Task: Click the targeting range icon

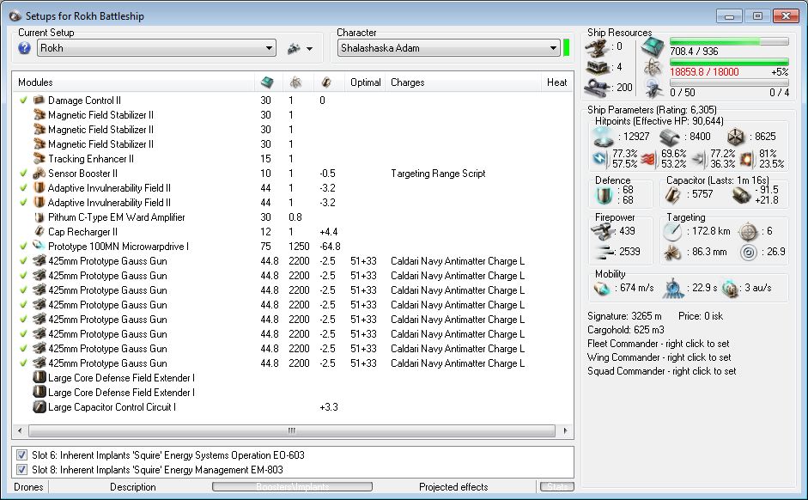Action: click(672, 231)
